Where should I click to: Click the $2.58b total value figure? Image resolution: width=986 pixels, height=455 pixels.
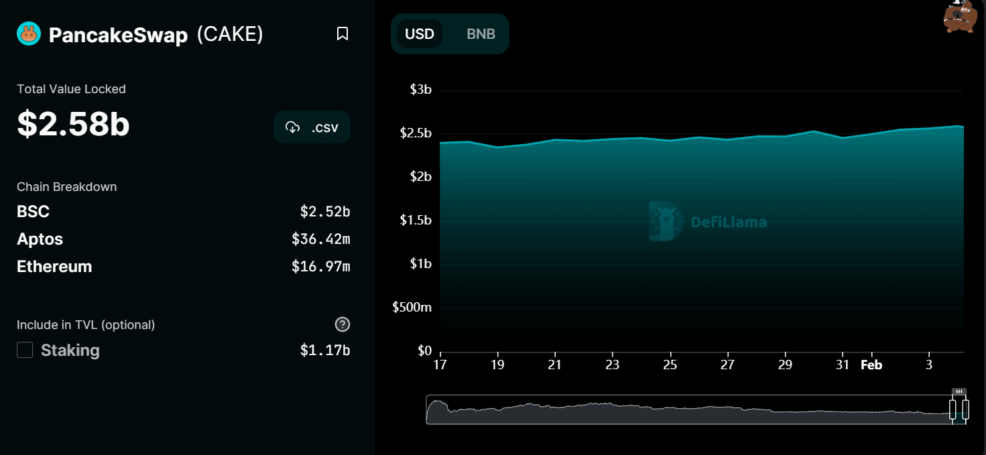pyautogui.click(x=73, y=124)
